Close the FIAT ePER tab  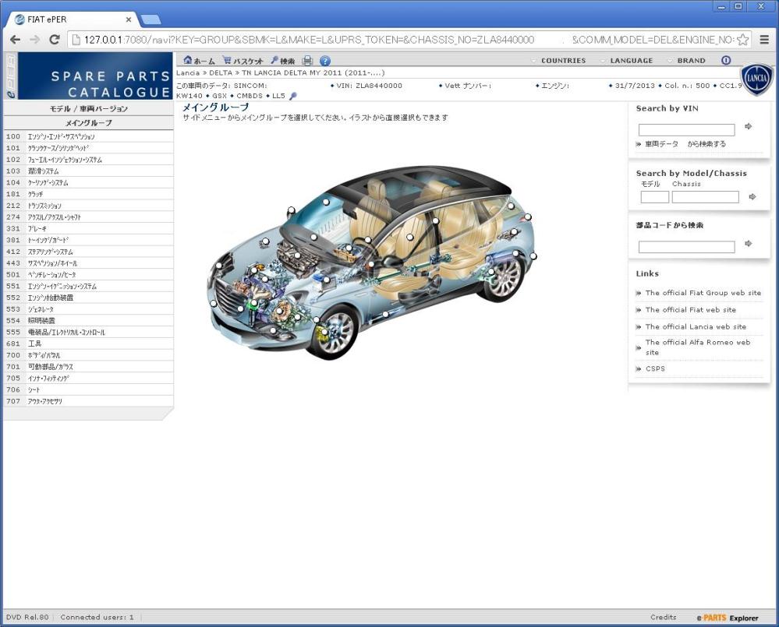(129, 19)
